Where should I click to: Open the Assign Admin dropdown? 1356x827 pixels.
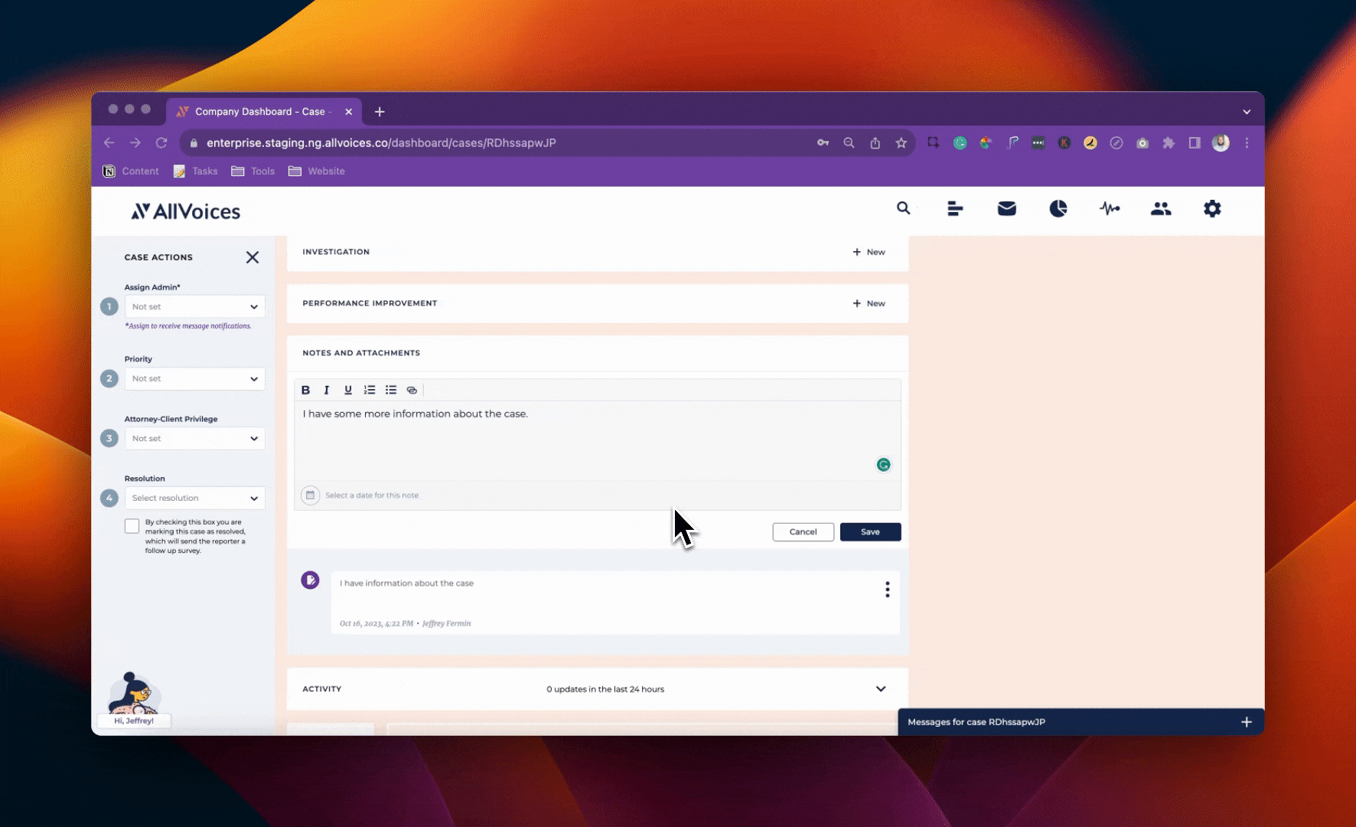click(195, 306)
